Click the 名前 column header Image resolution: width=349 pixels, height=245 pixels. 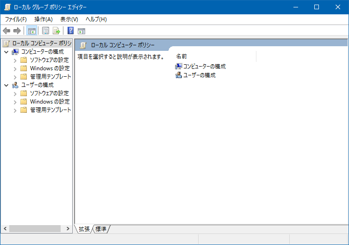click(215, 56)
